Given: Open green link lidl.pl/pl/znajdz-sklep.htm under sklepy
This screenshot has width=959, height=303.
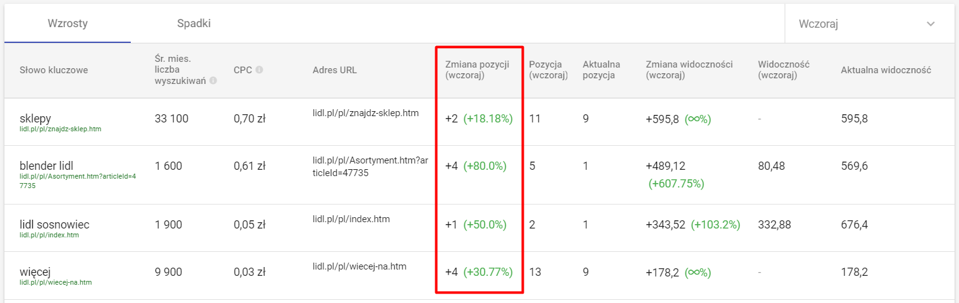Looking at the screenshot, I should point(60,129).
